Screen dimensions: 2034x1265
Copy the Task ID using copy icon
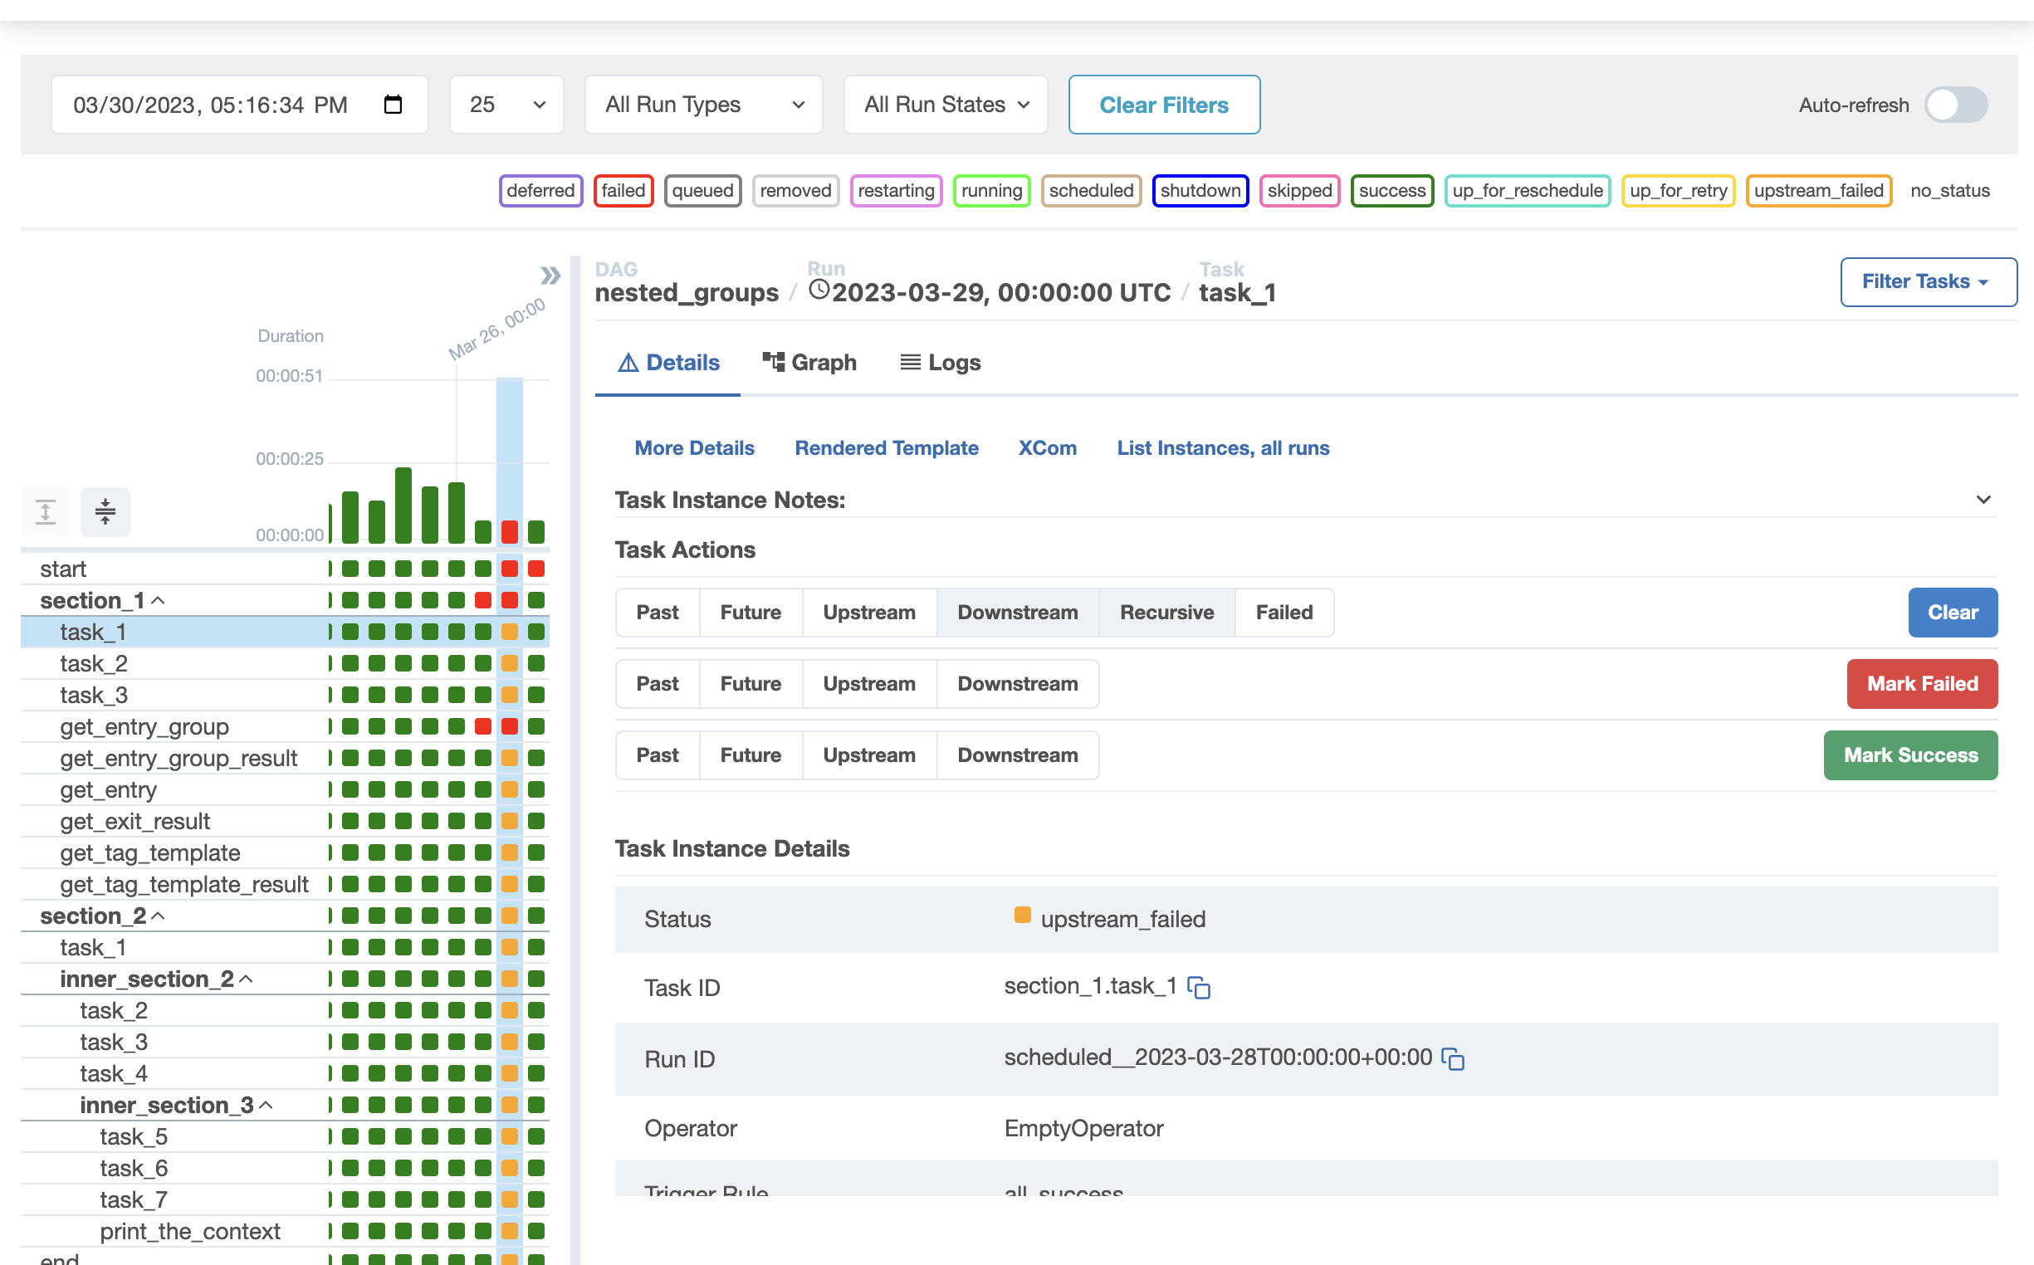1199,988
